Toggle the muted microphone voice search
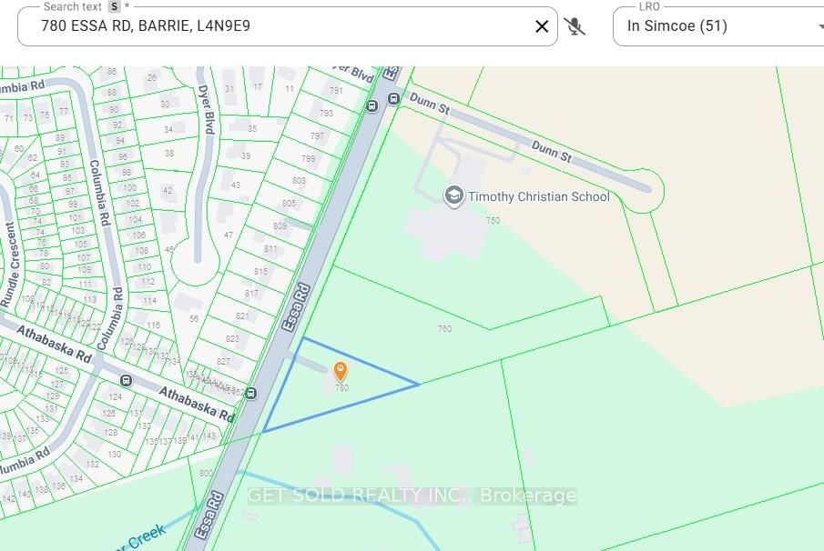This screenshot has width=824, height=551. tap(575, 26)
